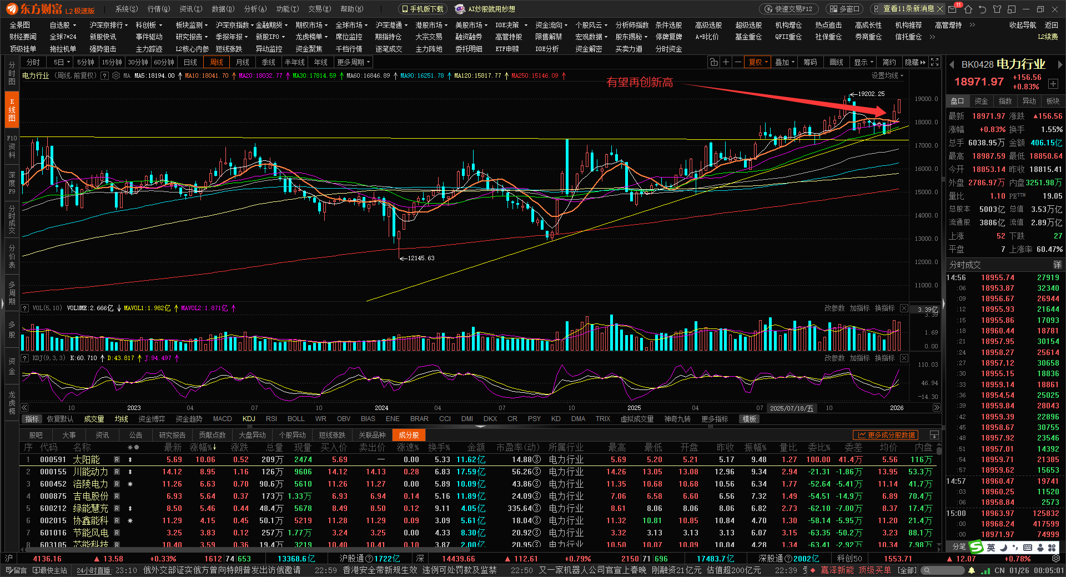
Task: Close the VOL indicator panel
Action: click(x=904, y=308)
